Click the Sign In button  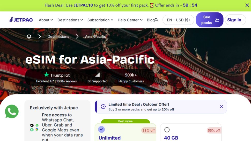(235, 20)
